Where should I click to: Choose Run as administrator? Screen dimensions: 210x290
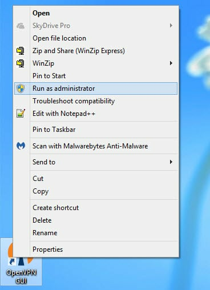click(x=96, y=88)
